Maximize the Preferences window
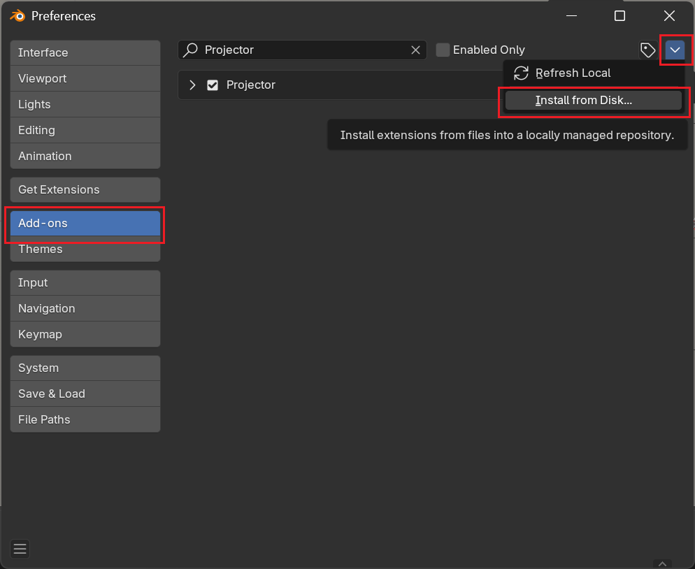 [619, 16]
